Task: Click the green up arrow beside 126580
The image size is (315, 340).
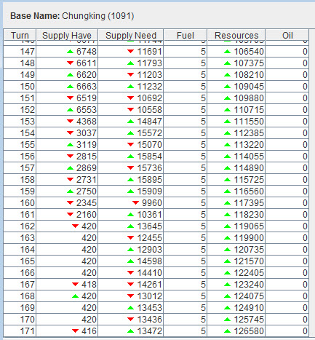Action: point(227,331)
